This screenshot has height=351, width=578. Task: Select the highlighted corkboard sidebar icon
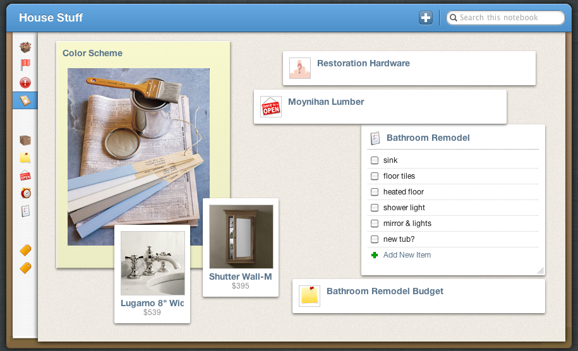[25, 100]
